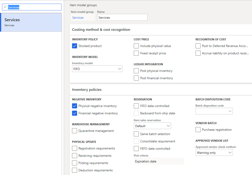Viewport: 252px width, 175px height.
Task: Enable Quarantine management checkbox
Action: pyautogui.click(x=74, y=131)
